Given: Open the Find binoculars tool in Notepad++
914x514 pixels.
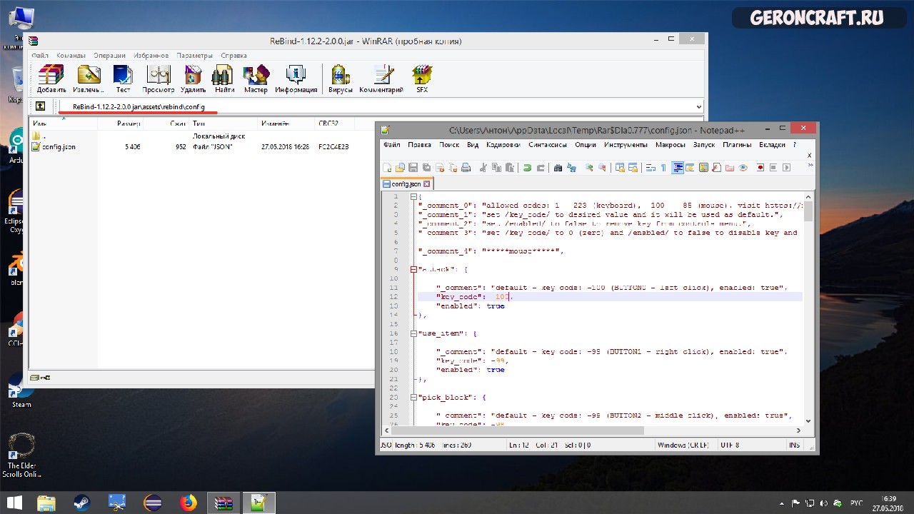Looking at the screenshot, I should [558, 168].
